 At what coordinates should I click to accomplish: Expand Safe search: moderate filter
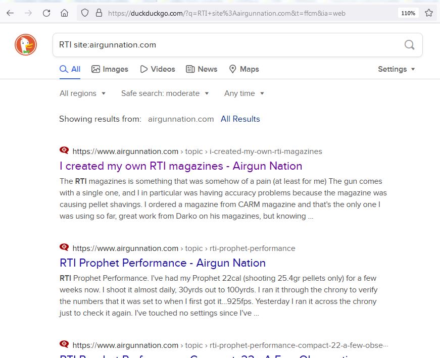tap(165, 93)
